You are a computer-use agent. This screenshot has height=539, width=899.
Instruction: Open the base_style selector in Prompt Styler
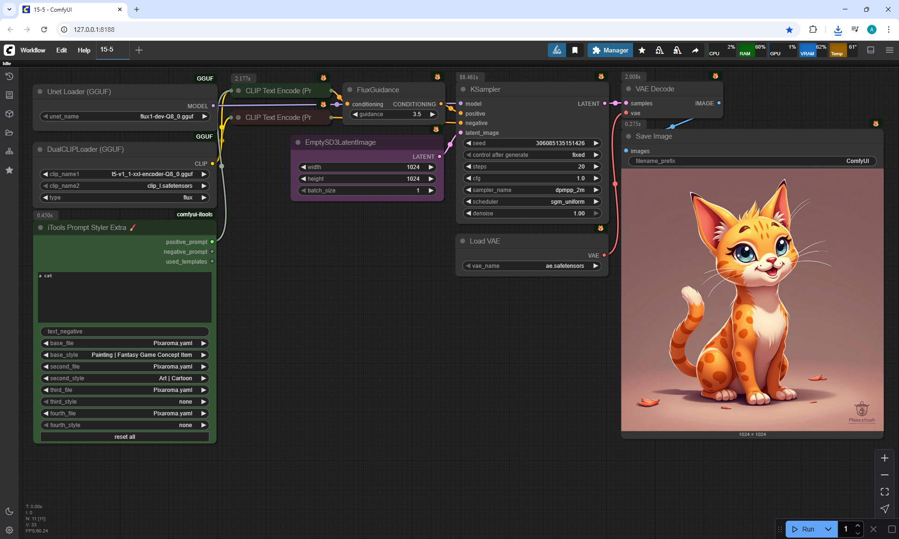click(x=125, y=355)
